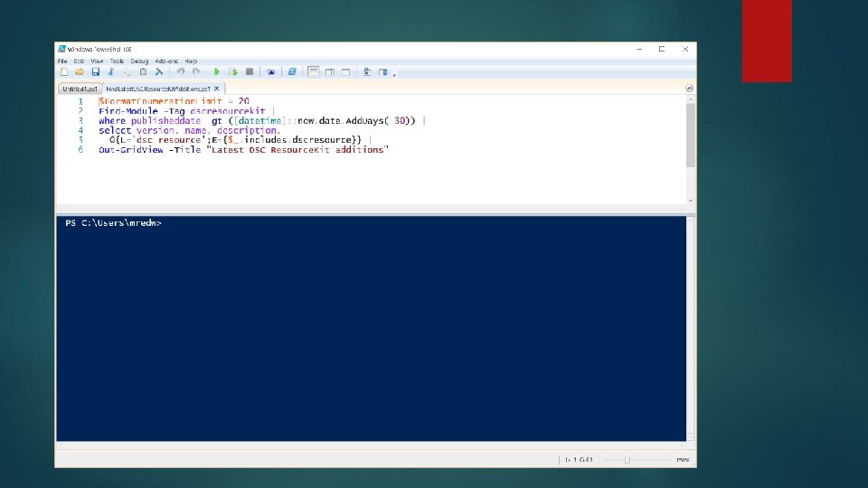Open the Help menu

[191, 61]
